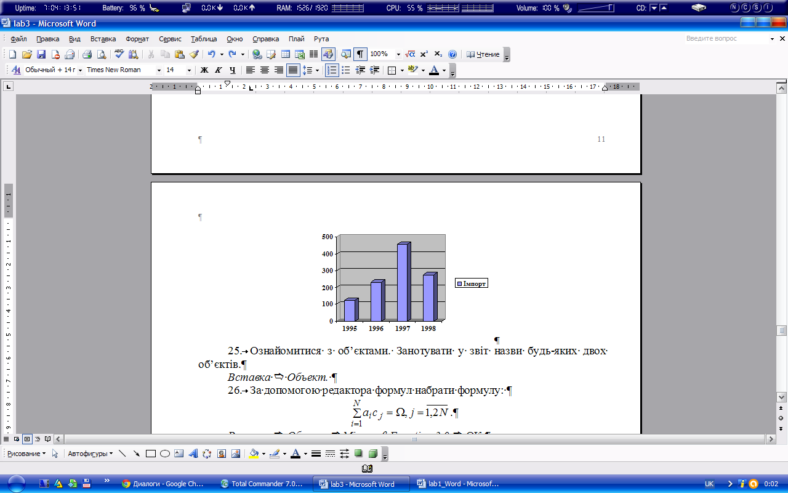Open the Сервис menu

click(170, 39)
